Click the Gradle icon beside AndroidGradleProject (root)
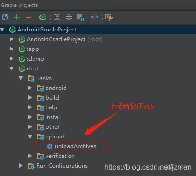Screen dimensions: 196x176 tap(22, 39)
